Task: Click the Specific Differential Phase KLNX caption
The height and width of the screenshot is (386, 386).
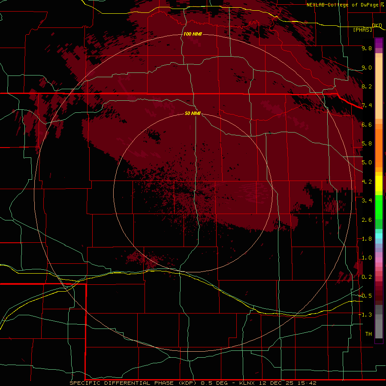Action: tap(193, 383)
